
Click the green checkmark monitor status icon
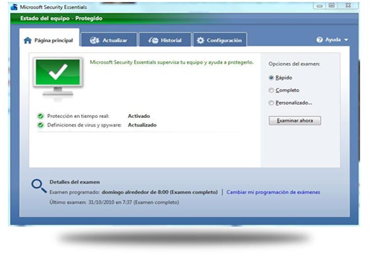(58, 79)
